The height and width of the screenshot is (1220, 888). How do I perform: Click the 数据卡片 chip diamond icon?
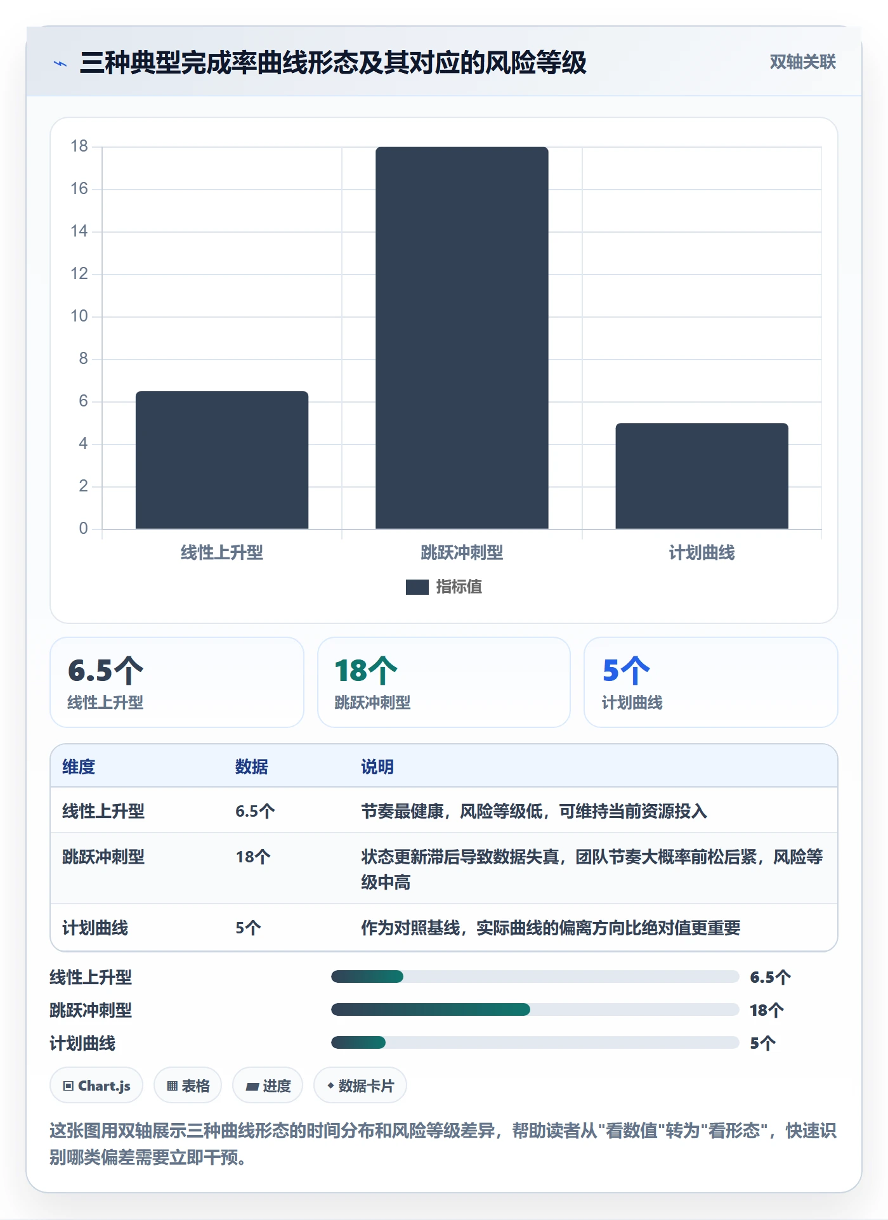tap(330, 1086)
